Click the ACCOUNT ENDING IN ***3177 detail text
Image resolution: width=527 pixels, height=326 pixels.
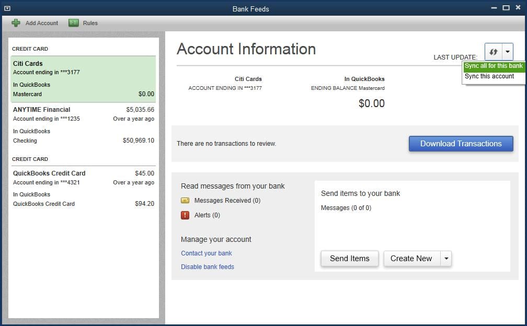(225, 88)
